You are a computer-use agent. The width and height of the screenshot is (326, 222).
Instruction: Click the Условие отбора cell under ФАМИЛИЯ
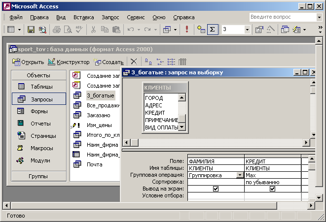coord(216,195)
